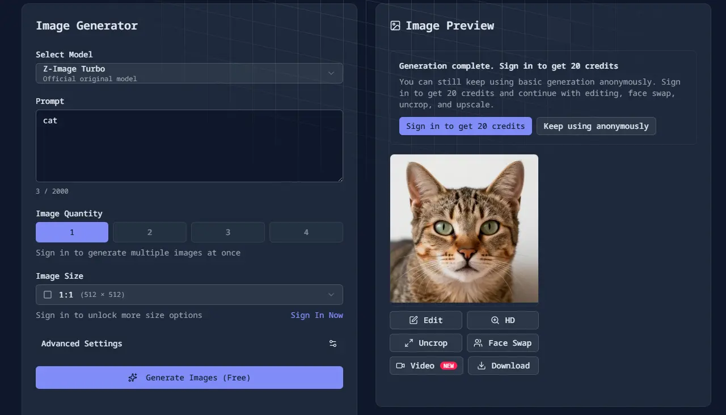Viewport: 726px width, 415px height.
Task: Click the Image Preview header icon
Action: tap(395, 26)
